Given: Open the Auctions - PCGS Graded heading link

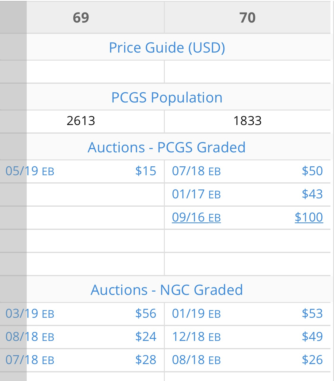Looking at the screenshot, I should [167, 148].
